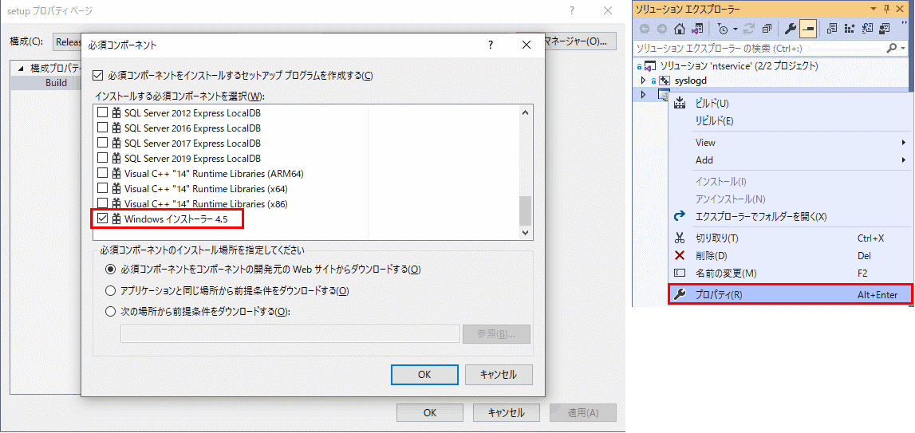Viewport: 915px width, 433px height.
Task: Choose 名前の変更(M) menu entry
Action: pos(791,273)
